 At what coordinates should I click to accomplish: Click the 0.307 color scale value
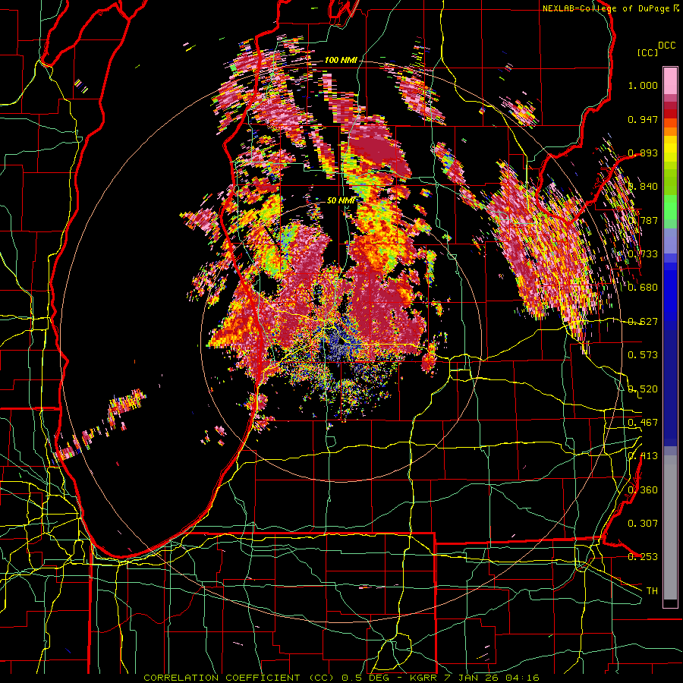pos(643,524)
